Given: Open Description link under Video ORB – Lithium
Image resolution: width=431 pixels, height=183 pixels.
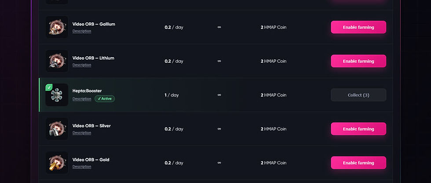Looking at the screenshot, I should click(x=82, y=65).
